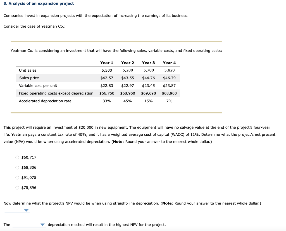Choose the $91,075 radio button

coord(17,177)
